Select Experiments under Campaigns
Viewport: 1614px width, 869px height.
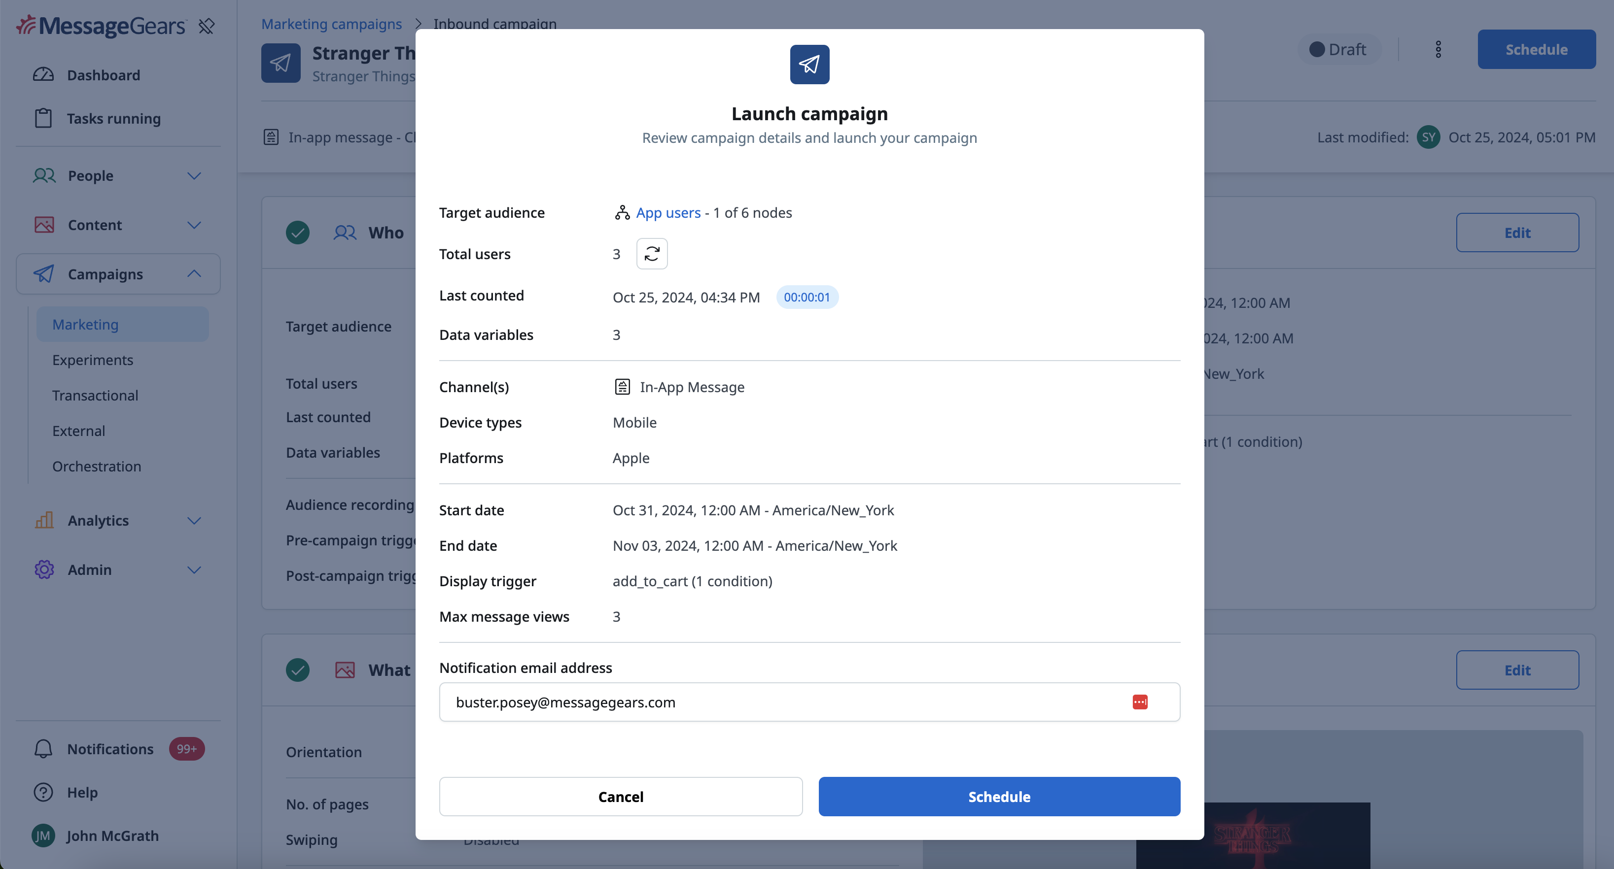93,360
